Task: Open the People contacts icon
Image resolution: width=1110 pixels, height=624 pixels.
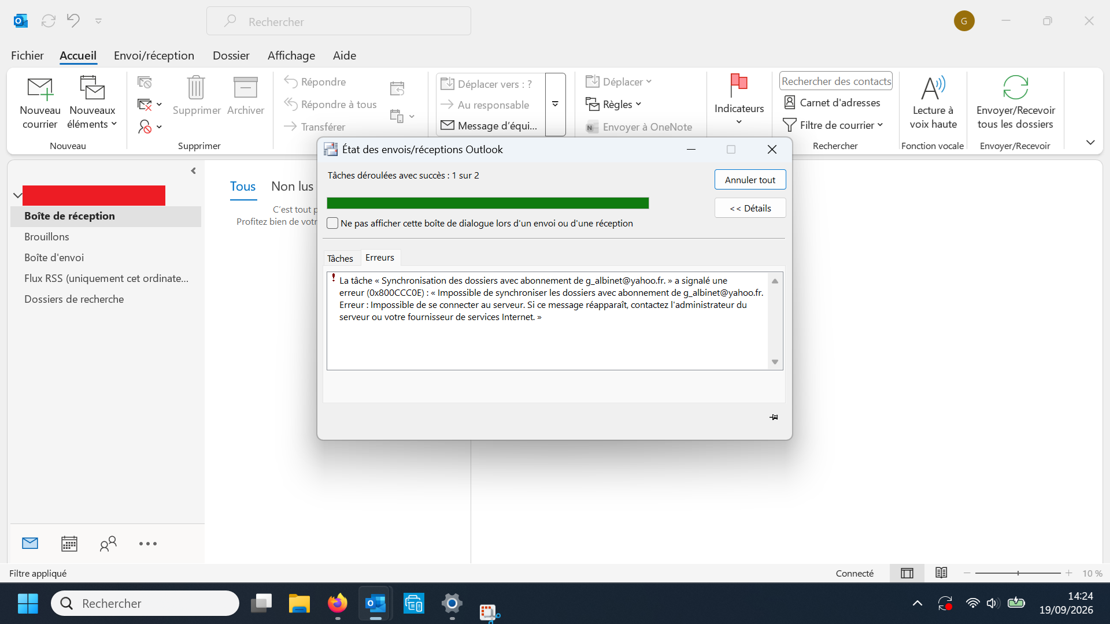Action: click(108, 544)
